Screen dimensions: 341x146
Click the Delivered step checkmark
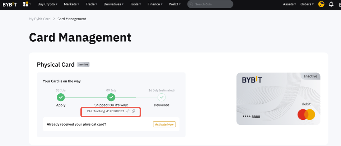click(x=162, y=97)
